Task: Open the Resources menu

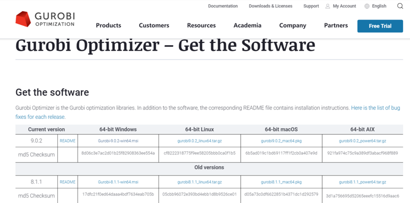Action: point(201,26)
